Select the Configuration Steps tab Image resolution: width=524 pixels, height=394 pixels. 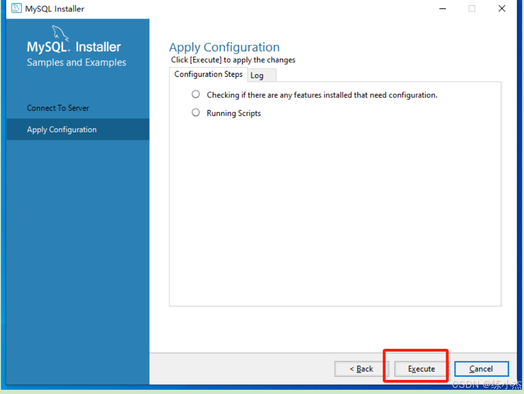tap(208, 74)
